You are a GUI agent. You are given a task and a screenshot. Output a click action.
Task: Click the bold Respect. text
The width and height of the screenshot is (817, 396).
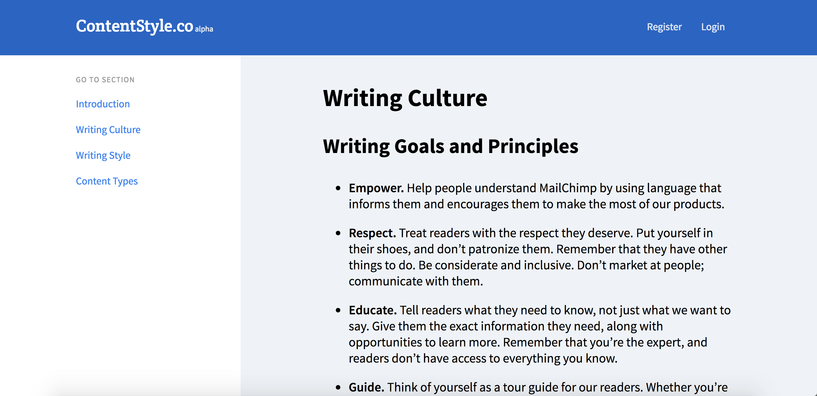[372, 233]
